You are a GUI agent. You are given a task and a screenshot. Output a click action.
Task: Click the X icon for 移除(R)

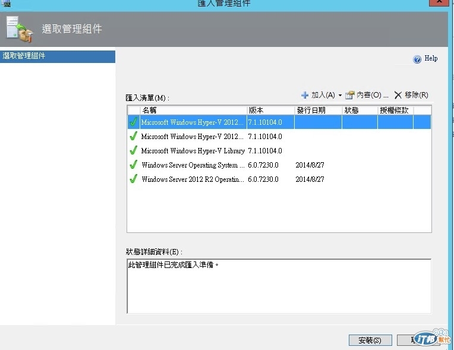pyautogui.click(x=398, y=95)
